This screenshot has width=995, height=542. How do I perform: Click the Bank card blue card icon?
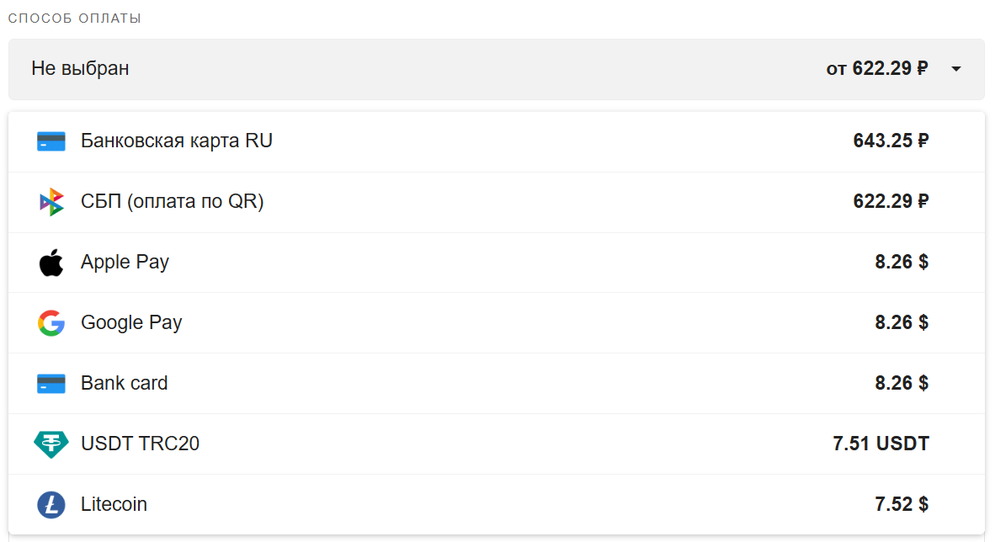pos(51,383)
